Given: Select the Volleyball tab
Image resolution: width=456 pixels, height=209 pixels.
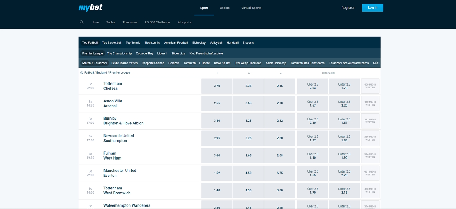Looking at the screenshot, I should point(216,43).
